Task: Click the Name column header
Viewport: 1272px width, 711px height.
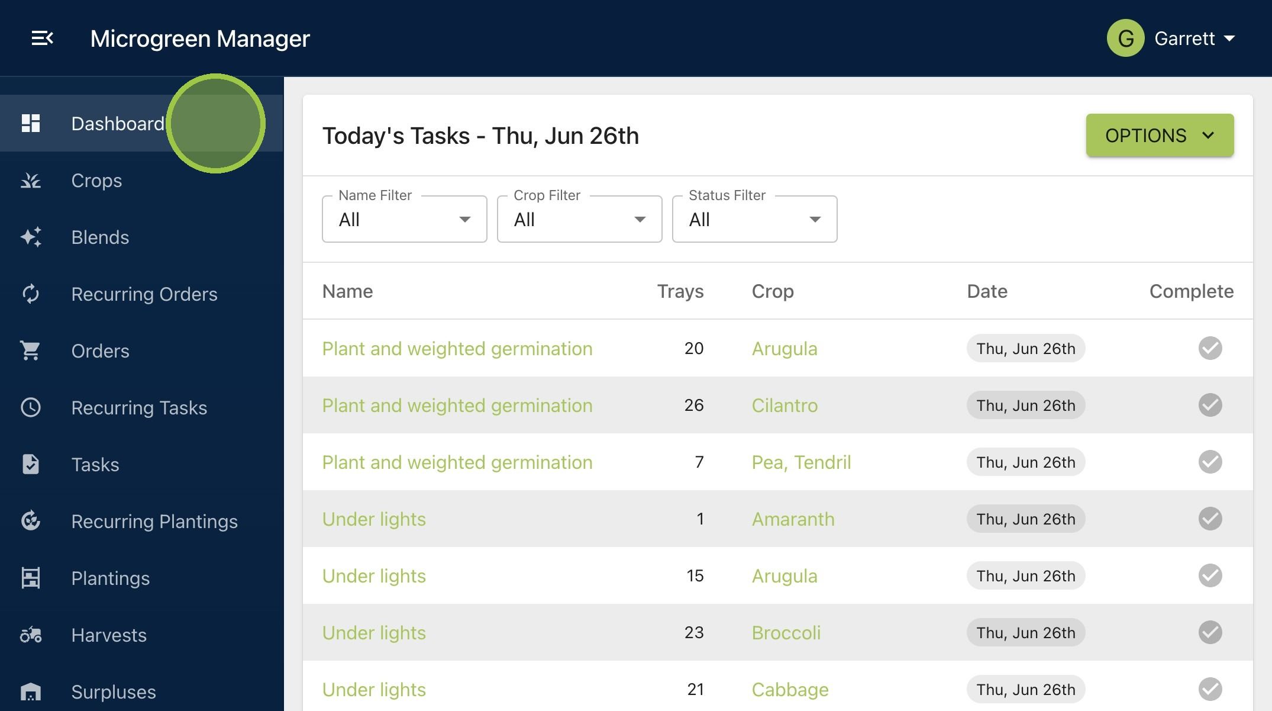Action: coord(348,291)
